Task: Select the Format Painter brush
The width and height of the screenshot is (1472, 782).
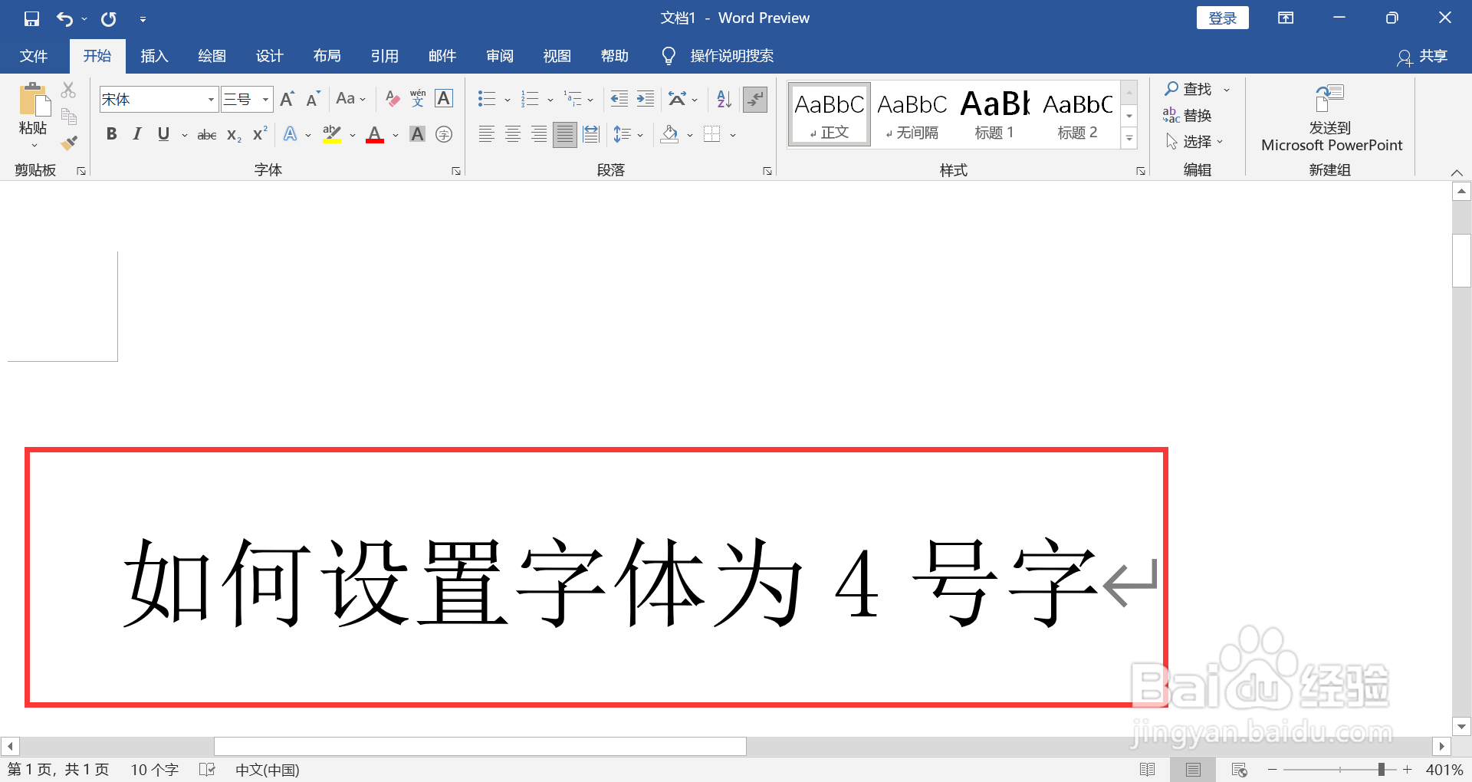Action: (x=68, y=143)
